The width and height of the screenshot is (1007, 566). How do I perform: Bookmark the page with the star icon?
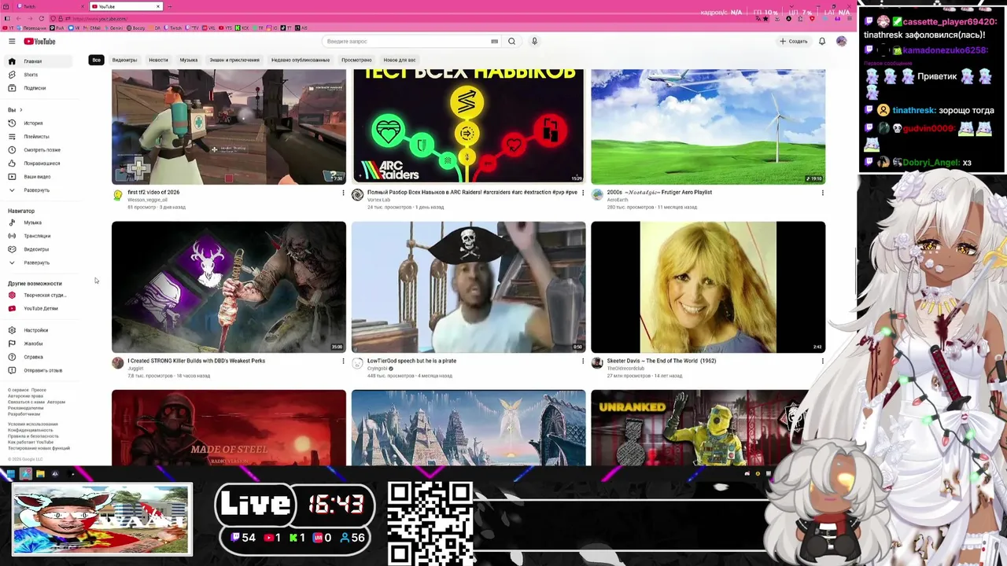(x=765, y=19)
